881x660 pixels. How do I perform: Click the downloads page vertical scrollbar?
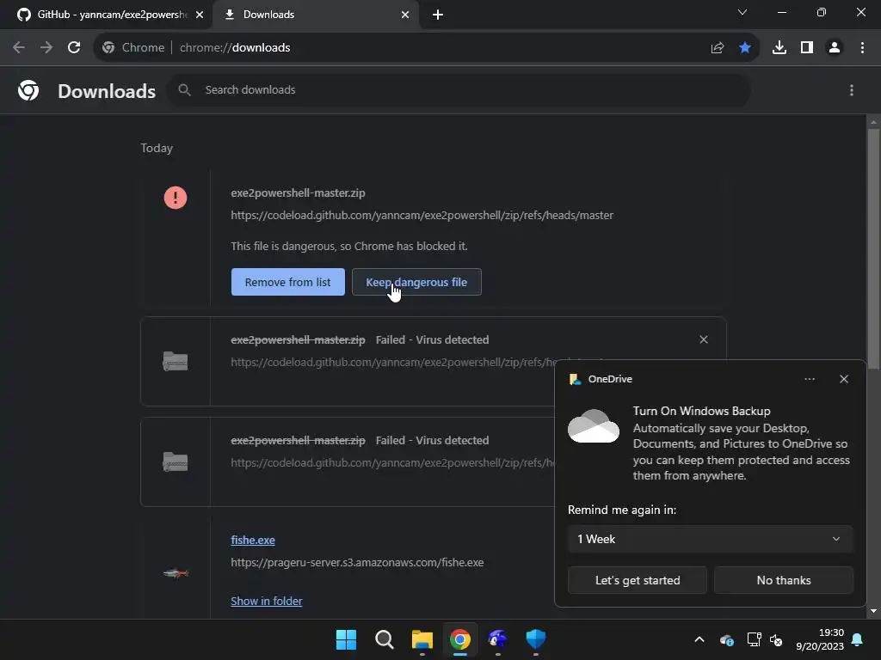coord(873,248)
